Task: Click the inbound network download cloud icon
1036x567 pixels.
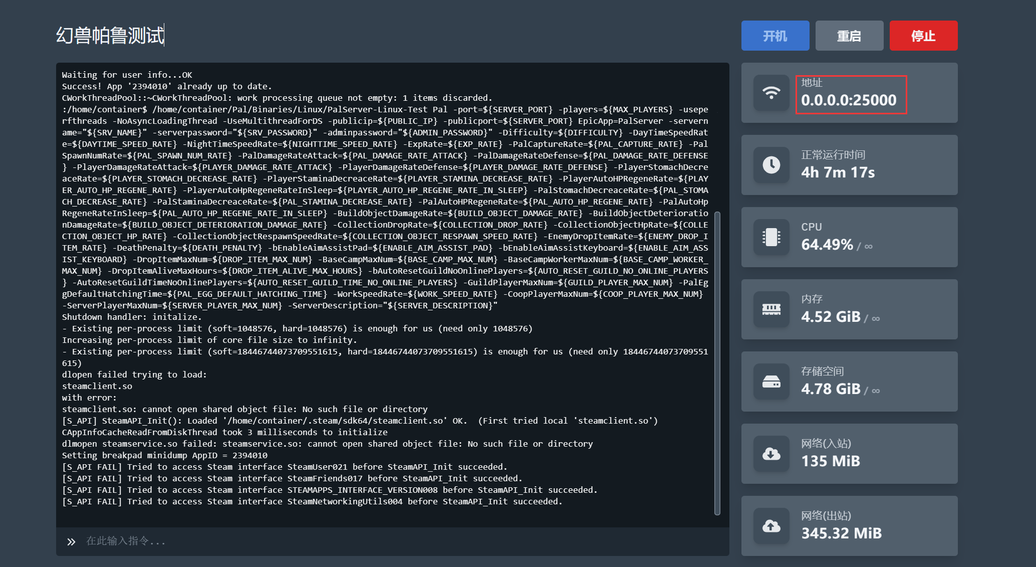Action: coord(771,454)
